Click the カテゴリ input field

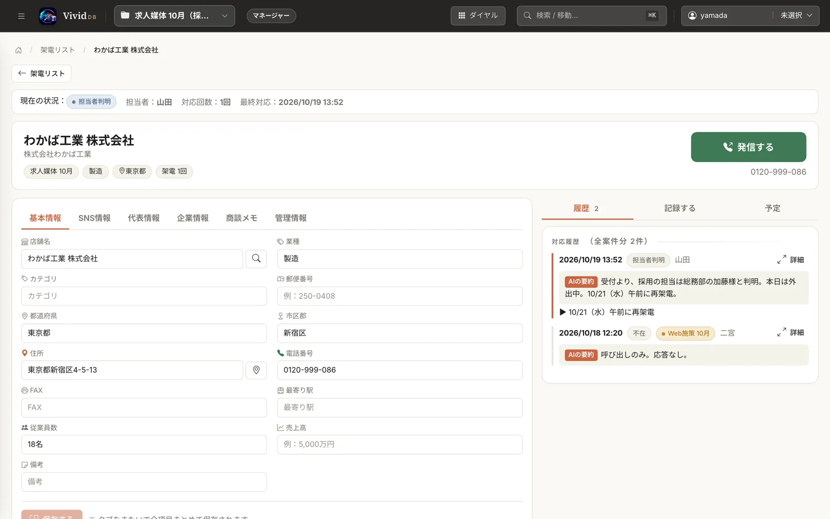pos(144,296)
